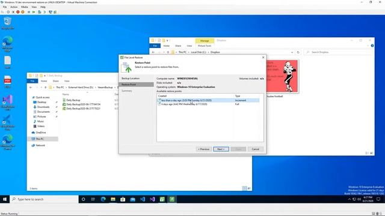Open VM Connection Help menu
385x216 pixels.
tap(43, 7)
